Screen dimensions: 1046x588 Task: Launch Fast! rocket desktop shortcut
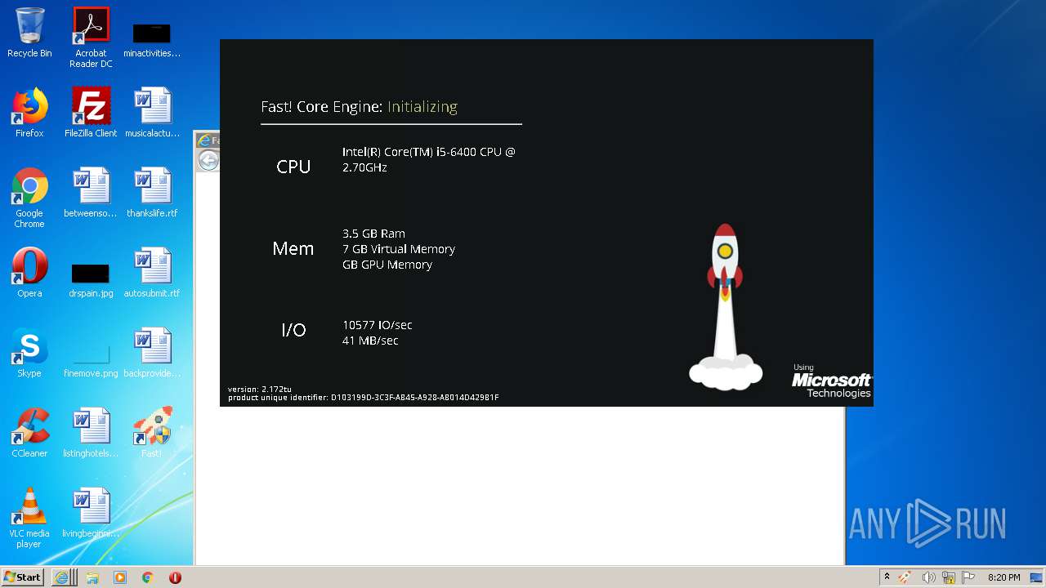coord(152,433)
